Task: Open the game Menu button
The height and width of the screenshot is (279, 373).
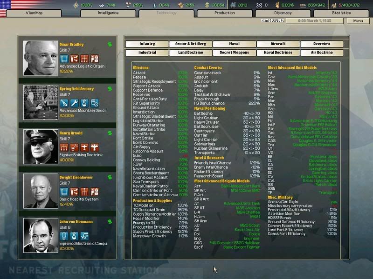Action: coord(358,21)
